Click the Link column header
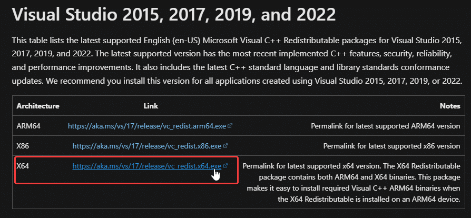This screenshot has height=218, width=471. click(x=151, y=106)
